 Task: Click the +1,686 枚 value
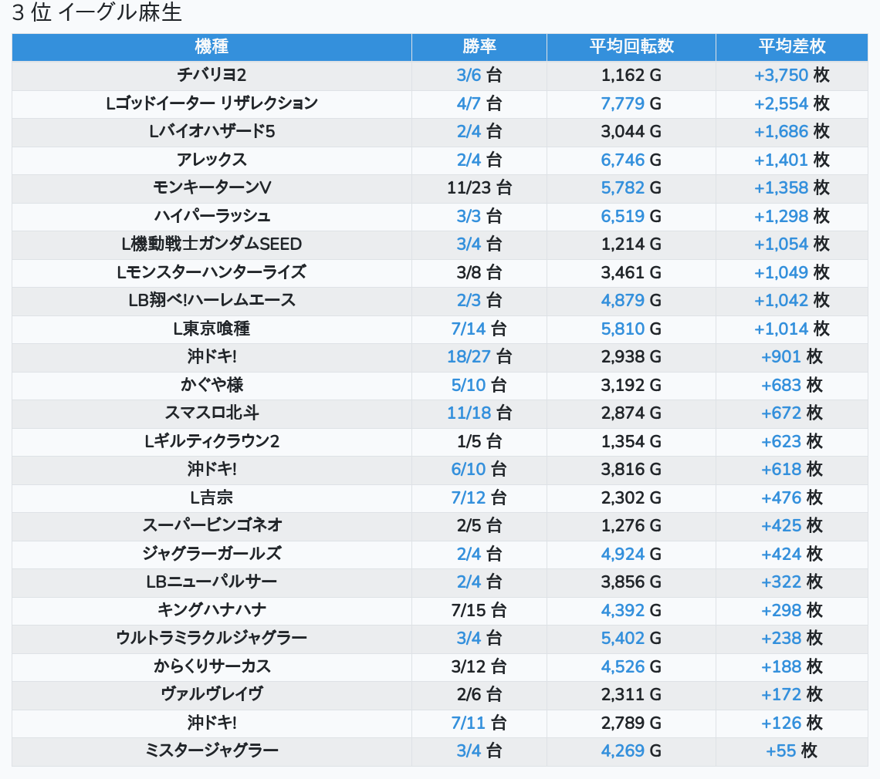(x=792, y=131)
